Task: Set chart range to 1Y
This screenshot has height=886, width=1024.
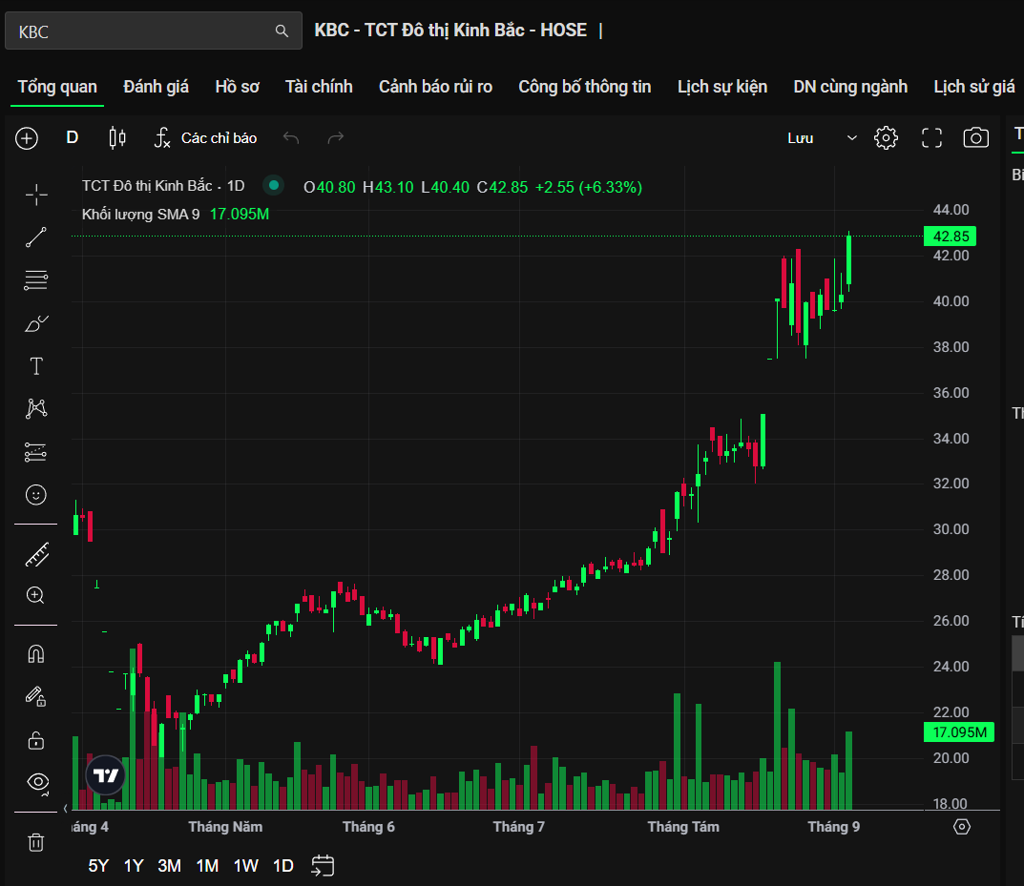Action: pos(134,866)
